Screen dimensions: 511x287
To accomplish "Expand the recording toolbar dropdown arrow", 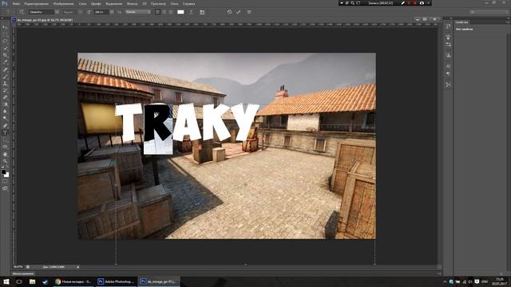I will [342, 3].
